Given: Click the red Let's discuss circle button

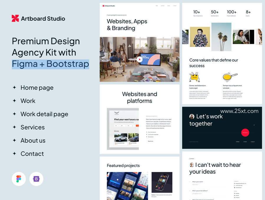Looking at the screenshot, I should [x=245, y=133].
